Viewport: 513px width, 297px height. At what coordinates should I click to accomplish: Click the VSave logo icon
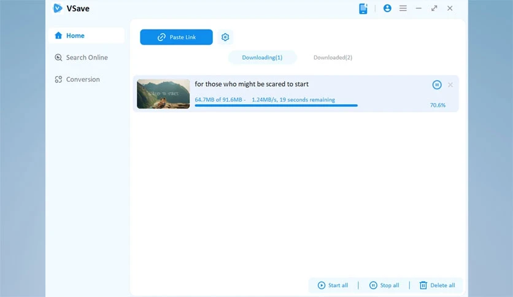(58, 8)
